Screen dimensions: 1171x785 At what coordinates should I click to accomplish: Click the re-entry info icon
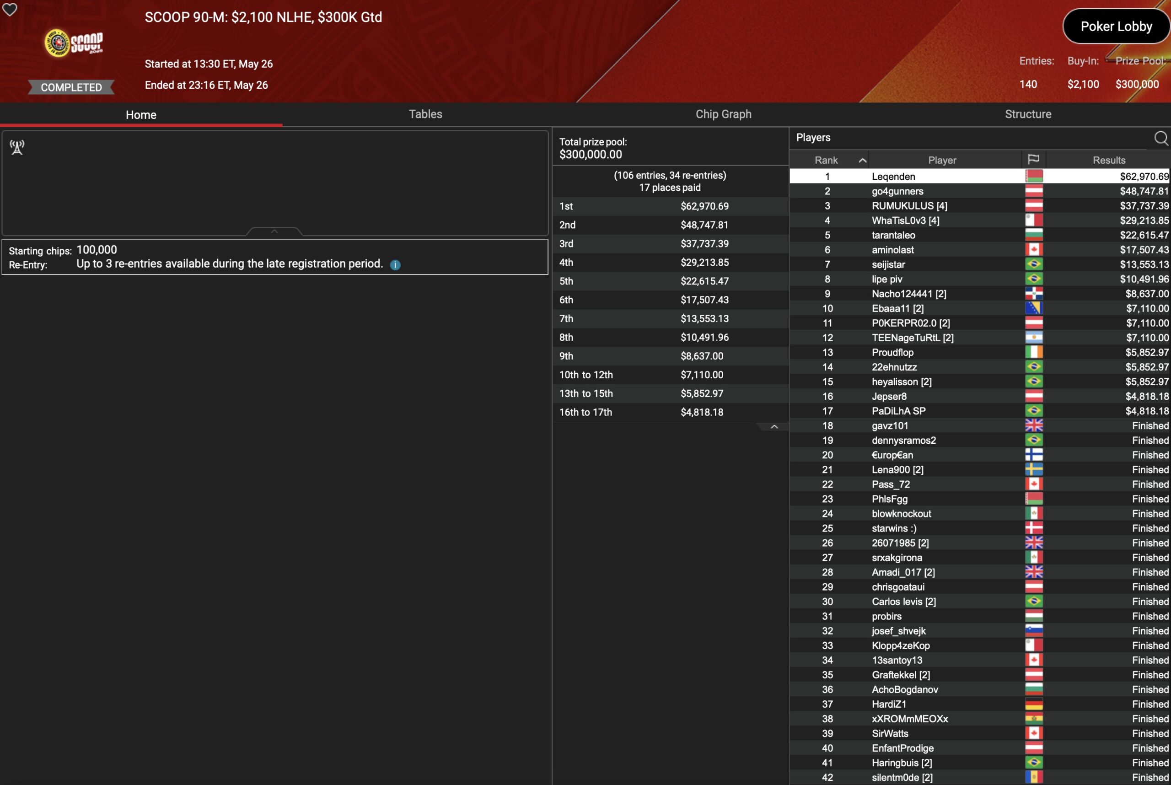(x=395, y=265)
